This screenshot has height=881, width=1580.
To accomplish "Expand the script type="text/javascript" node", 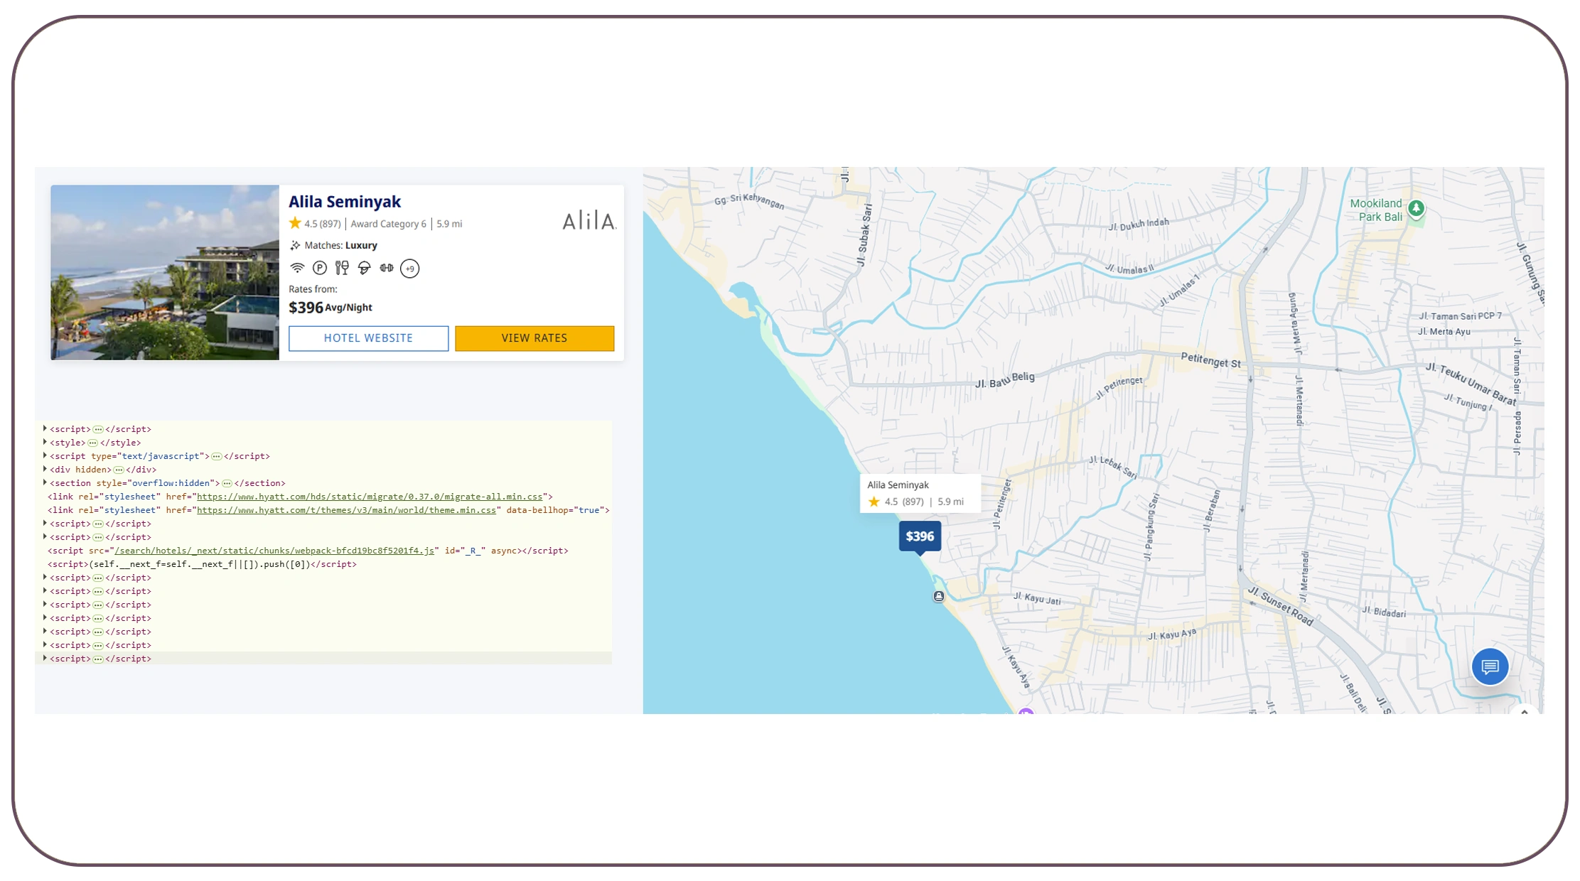I will tap(45, 455).
